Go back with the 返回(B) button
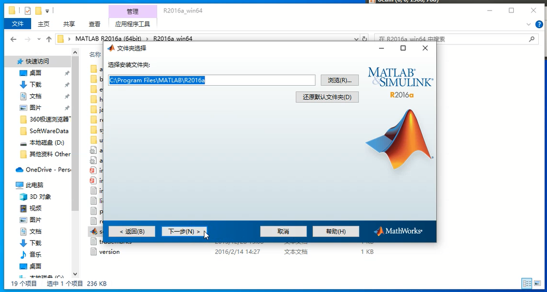This screenshot has height=292, width=547. pos(132,231)
